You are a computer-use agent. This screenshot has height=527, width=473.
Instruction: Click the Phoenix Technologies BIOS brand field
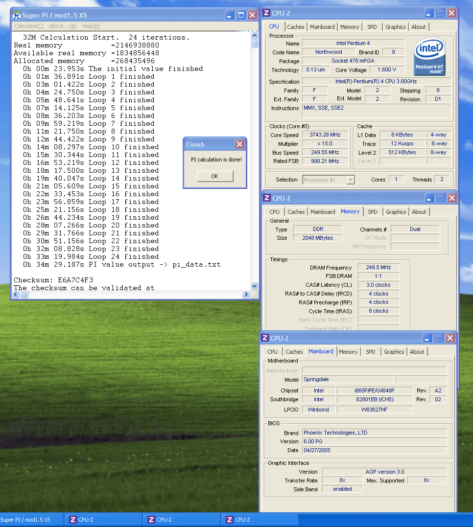375,433
